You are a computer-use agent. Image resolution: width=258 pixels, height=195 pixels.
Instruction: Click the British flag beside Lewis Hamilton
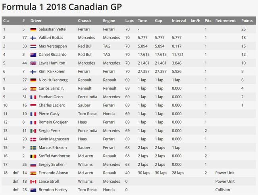(x=33, y=63)
